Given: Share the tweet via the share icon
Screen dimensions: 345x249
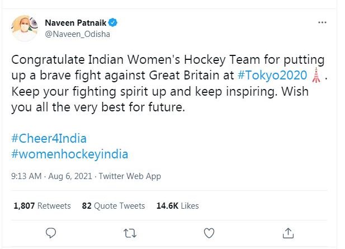Looking at the screenshot, I should (x=287, y=232).
